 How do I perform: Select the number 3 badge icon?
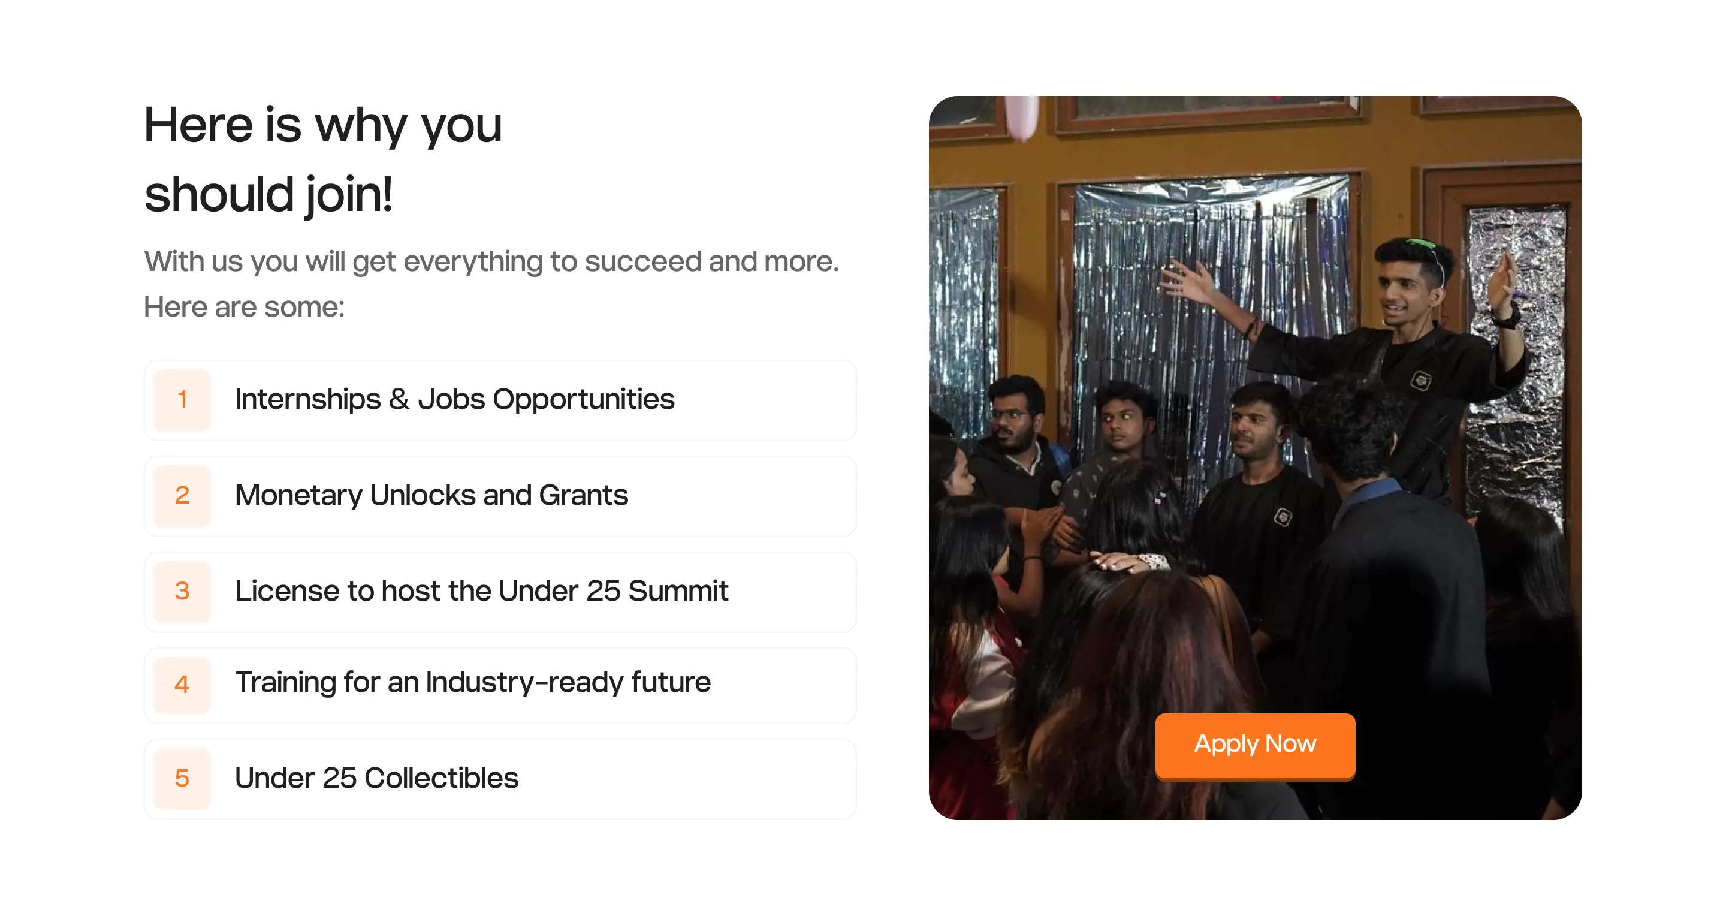click(182, 592)
